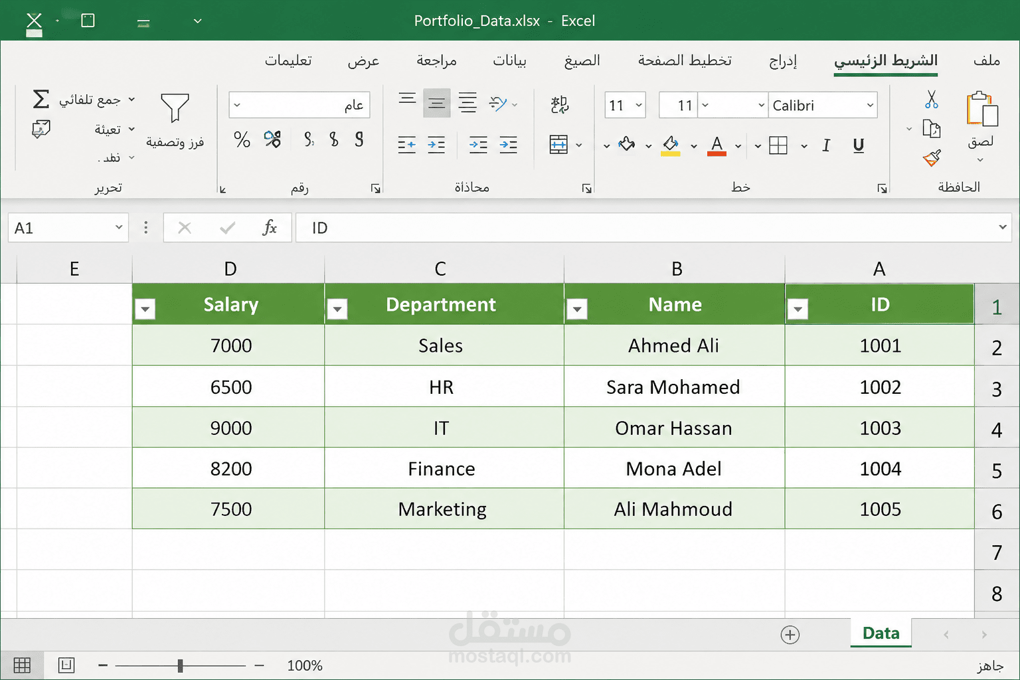Open Font group dialog launcher
The image size is (1020, 680).
(882, 189)
